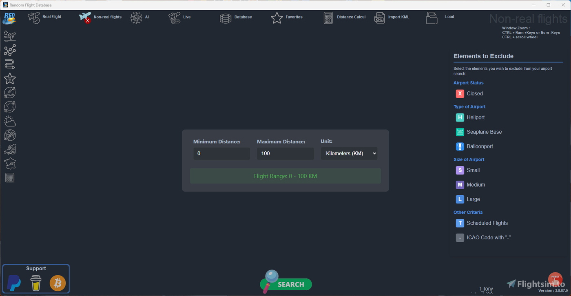Click the coffee cup support icon
This screenshot has width=571, height=296.
36,283
